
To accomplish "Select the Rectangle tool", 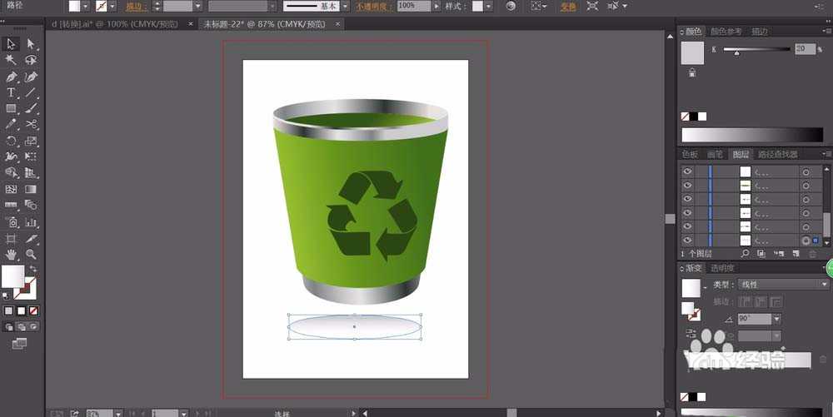I will [12, 108].
